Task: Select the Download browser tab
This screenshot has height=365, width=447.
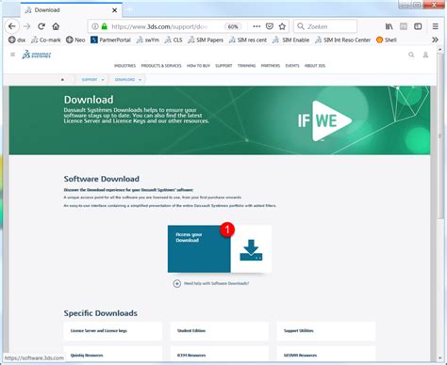Action: pyautogui.click(x=72, y=10)
